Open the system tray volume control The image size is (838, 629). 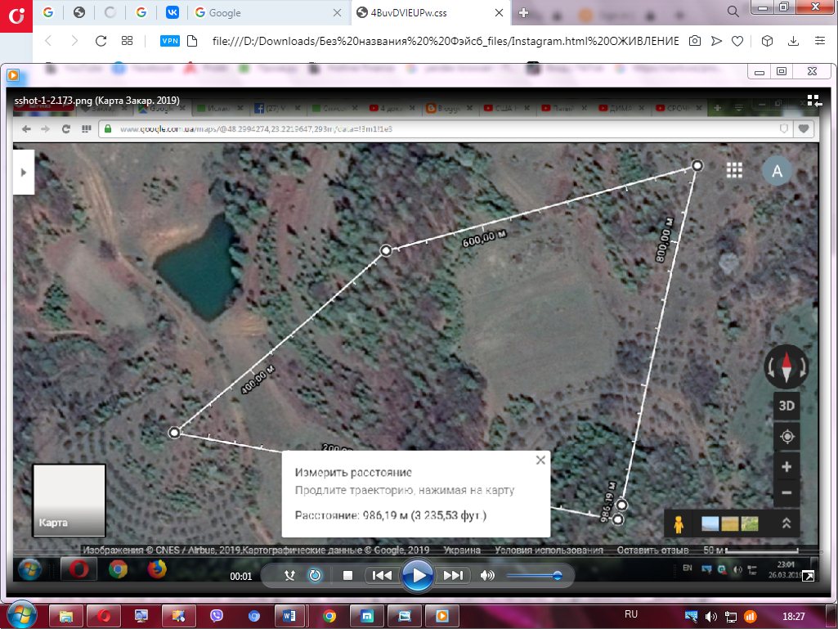[710, 618]
